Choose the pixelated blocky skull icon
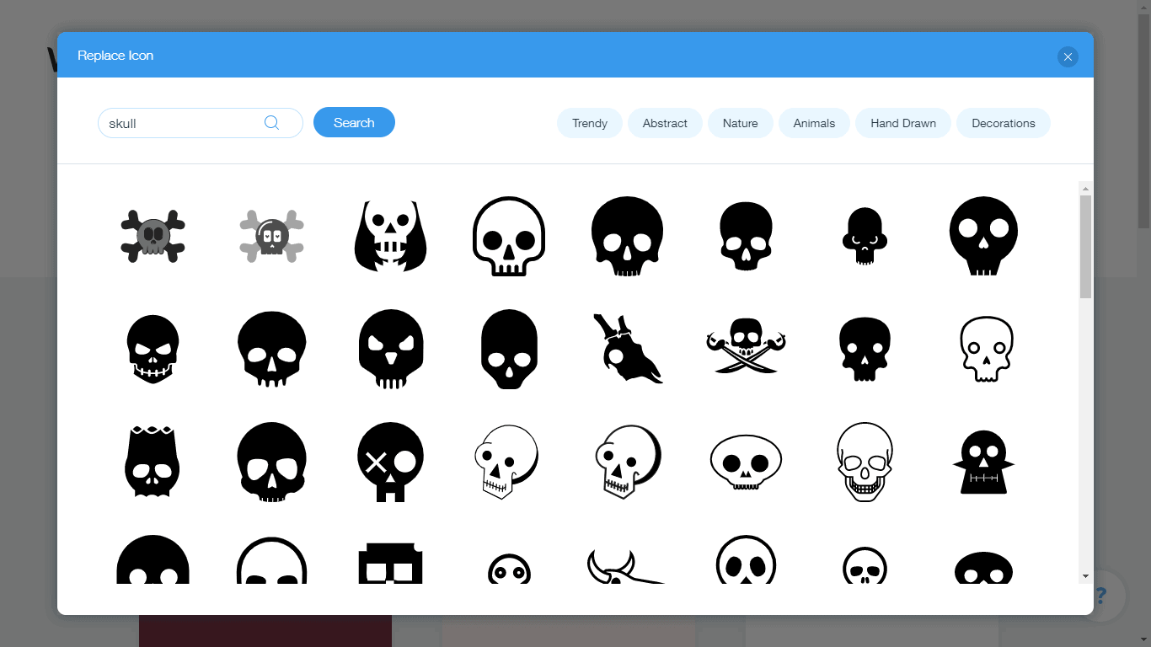Screen dimensions: 1151x647 click(390, 563)
